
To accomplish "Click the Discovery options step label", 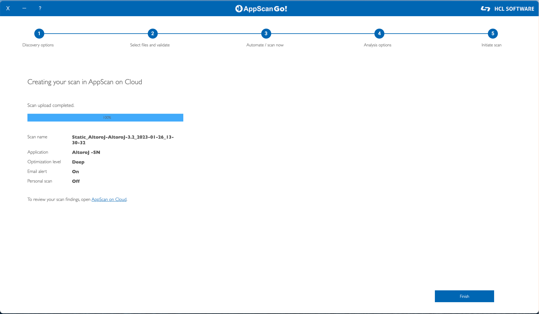I will [38, 45].
